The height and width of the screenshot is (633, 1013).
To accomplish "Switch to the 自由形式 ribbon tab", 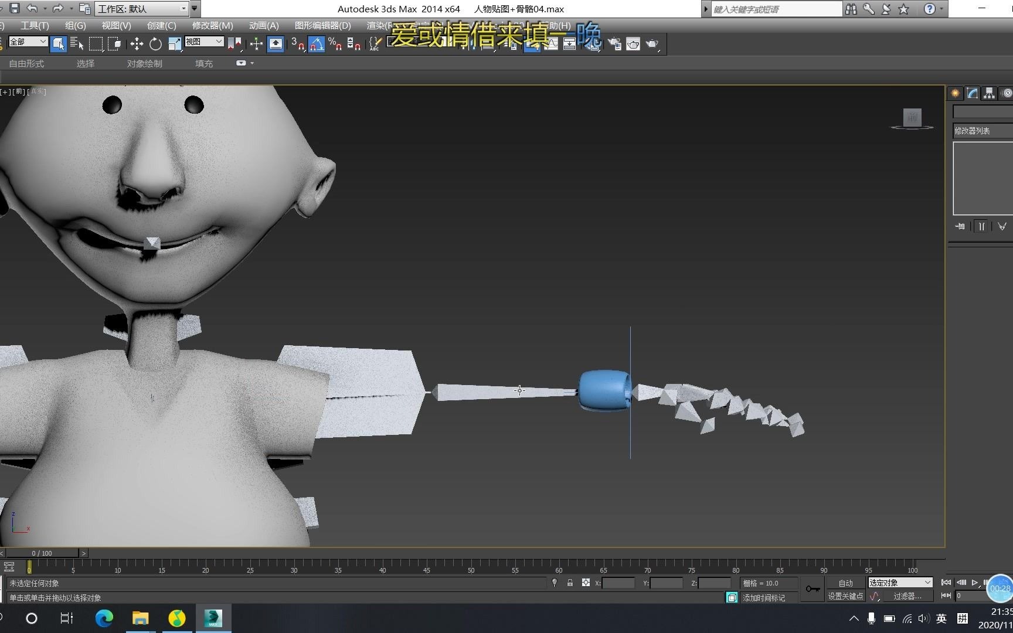I will (x=26, y=63).
